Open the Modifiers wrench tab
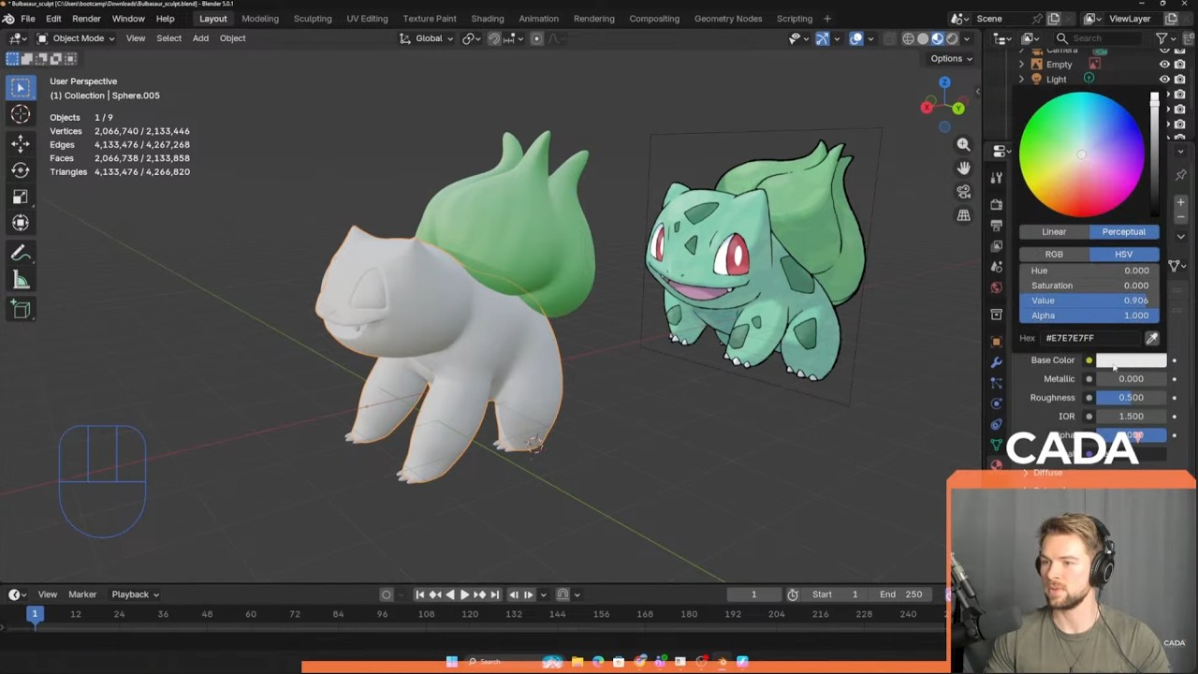This screenshot has height=674, width=1198. (x=996, y=362)
